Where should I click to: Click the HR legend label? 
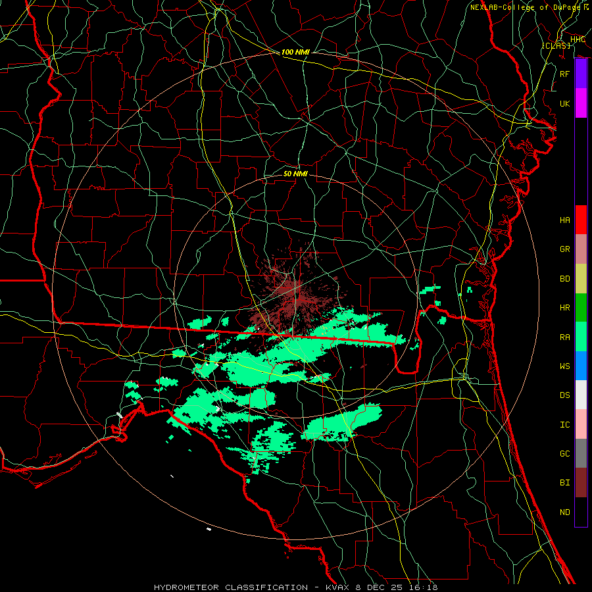[x=564, y=308]
